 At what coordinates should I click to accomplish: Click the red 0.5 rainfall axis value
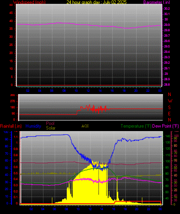16,174
